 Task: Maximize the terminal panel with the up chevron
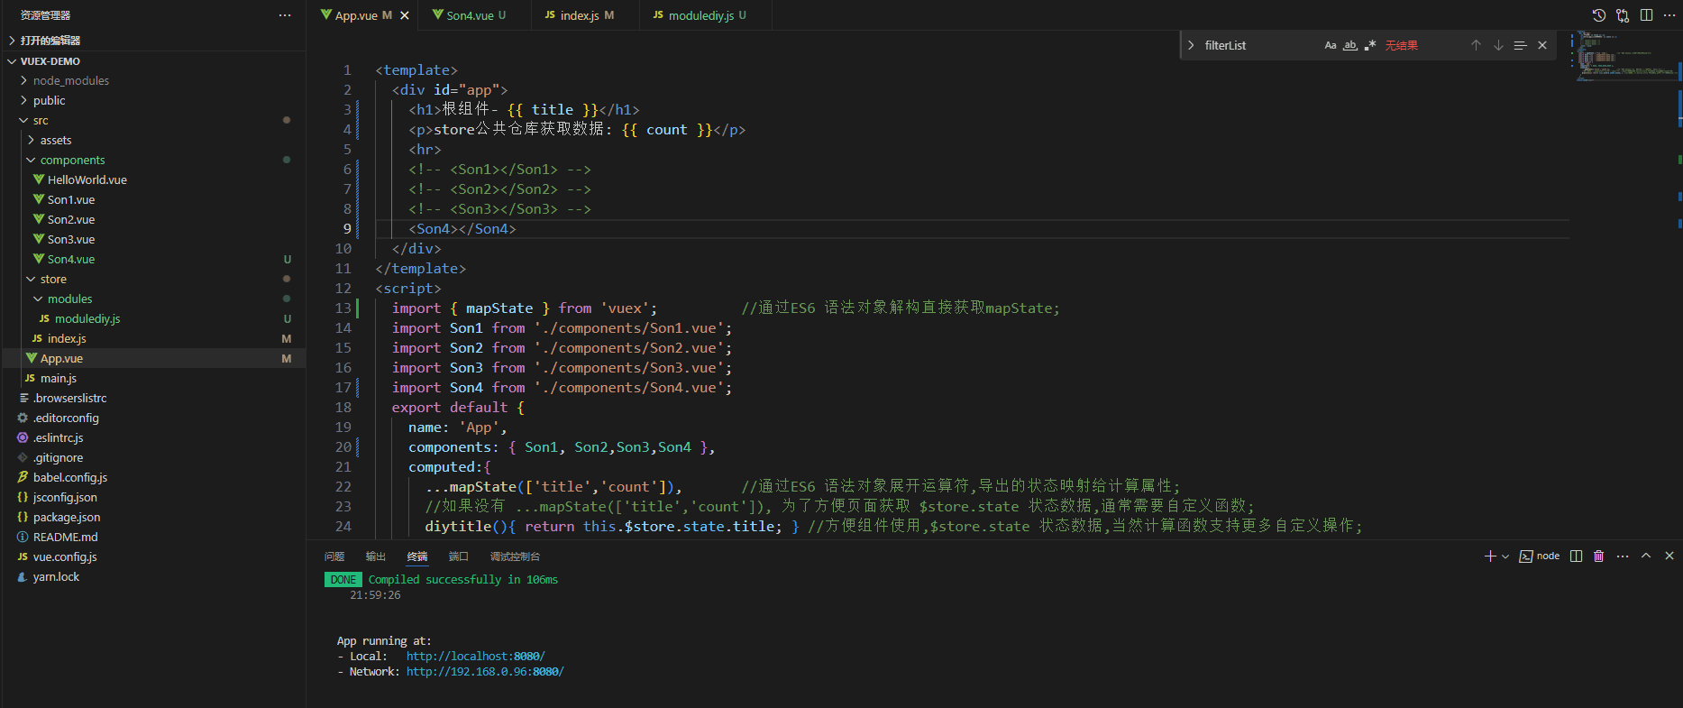point(1646,556)
